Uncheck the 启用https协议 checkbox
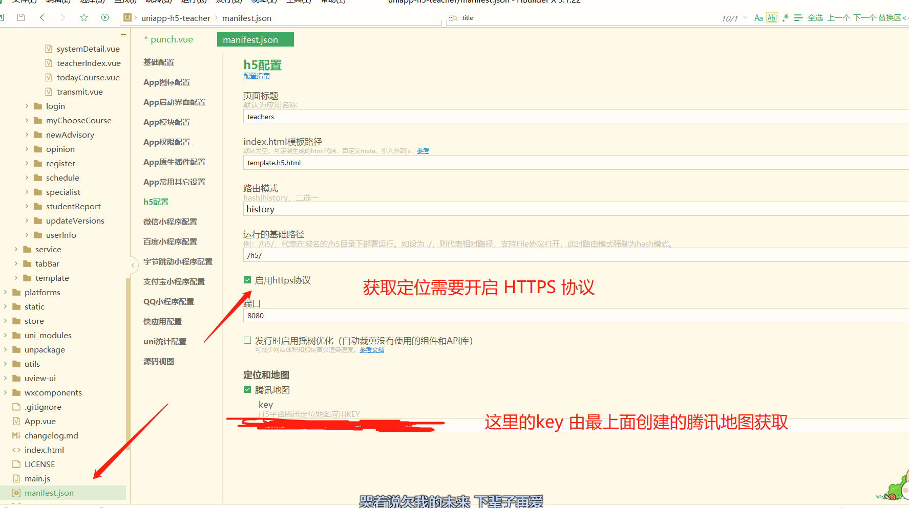The height and width of the screenshot is (508, 909). [247, 280]
